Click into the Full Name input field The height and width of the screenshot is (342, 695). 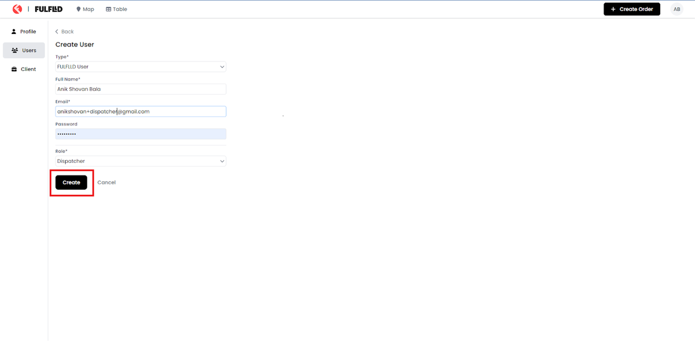(140, 89)
